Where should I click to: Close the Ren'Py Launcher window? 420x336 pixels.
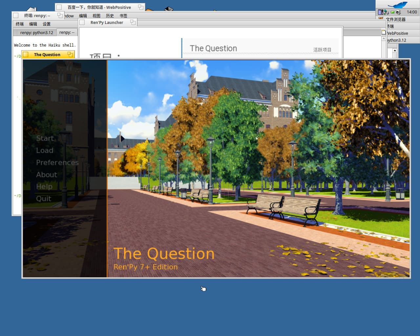coord(82,22)
